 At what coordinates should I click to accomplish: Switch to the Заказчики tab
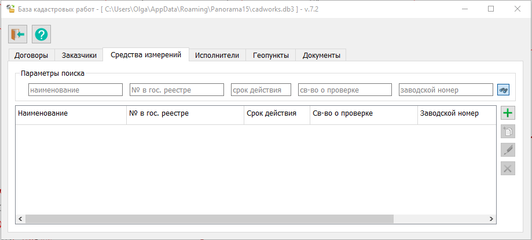click(x=79, y=56)
